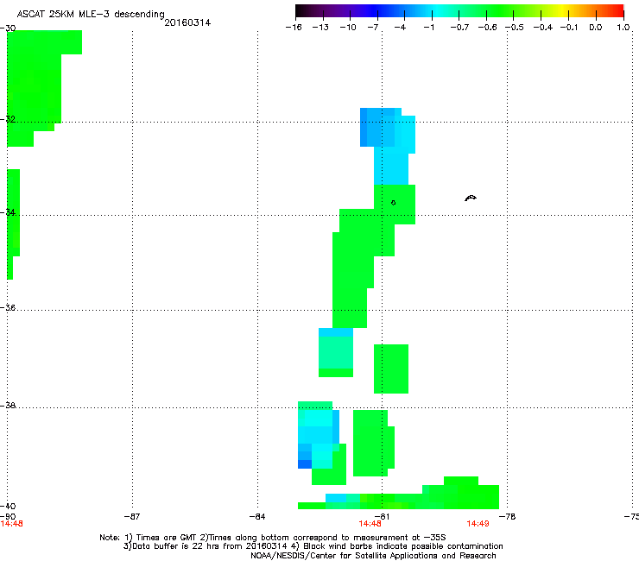Click the NOAA/NESDIS credit line
Viewport: 639px width, 561px height.
click(x=373, y=556)
